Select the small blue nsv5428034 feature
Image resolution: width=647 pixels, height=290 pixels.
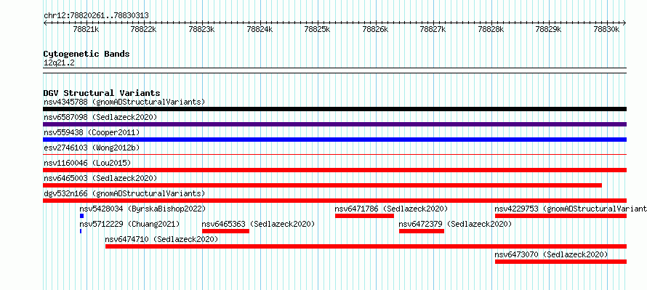(x=81, y=216)
